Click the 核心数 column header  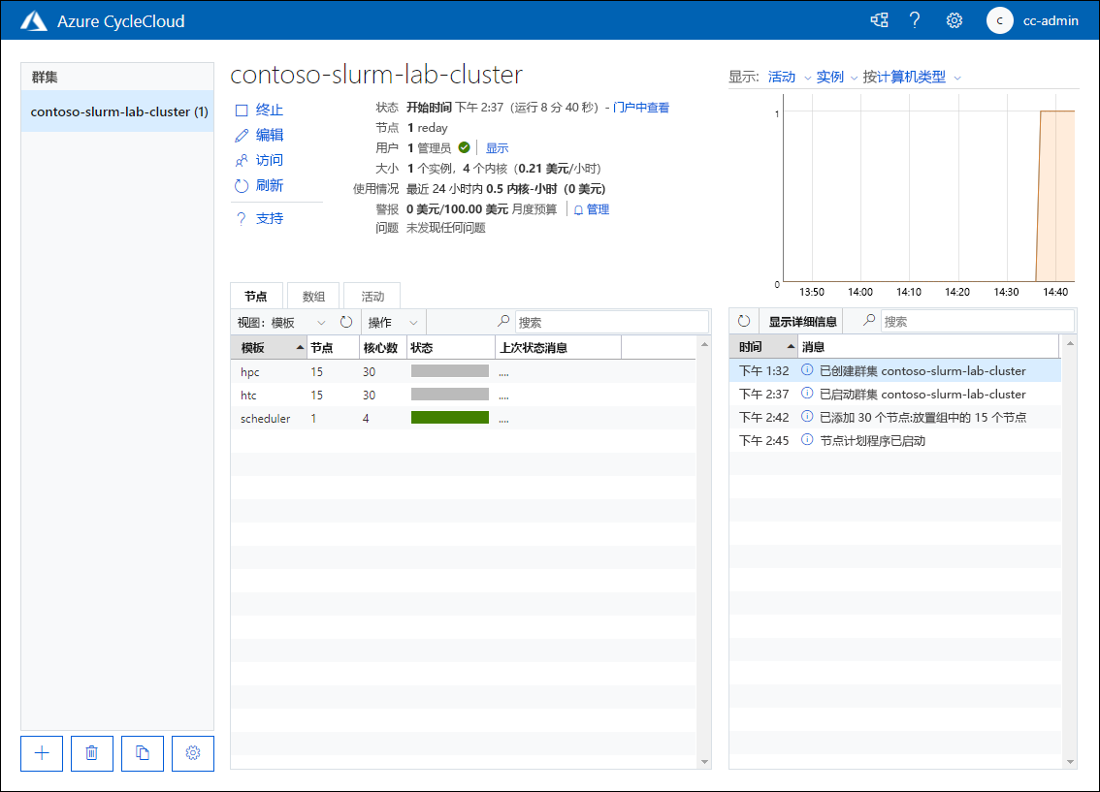click(x=383, y=348)
